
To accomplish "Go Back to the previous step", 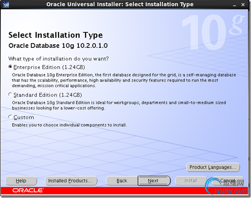I will point(122,181).
